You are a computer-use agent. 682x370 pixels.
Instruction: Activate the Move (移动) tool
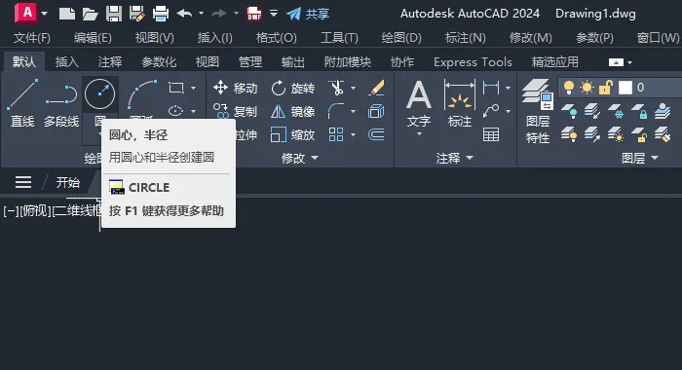[x=236, y=88]
